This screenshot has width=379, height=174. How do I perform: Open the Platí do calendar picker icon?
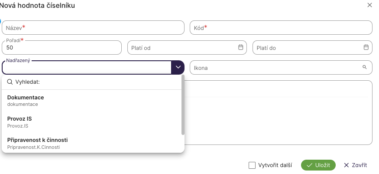[x=366, y=47]
